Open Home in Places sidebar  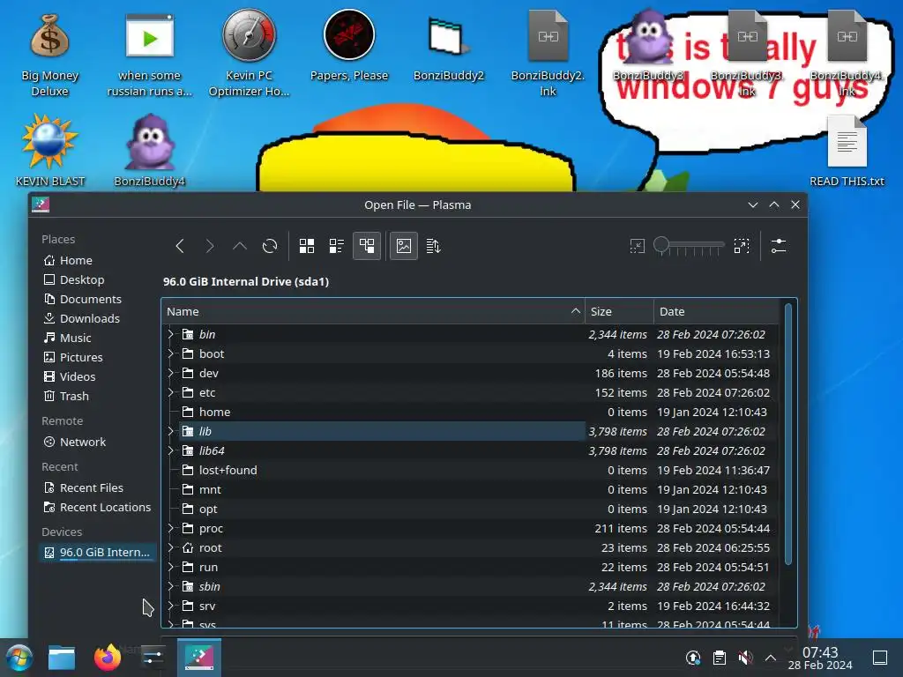(97, 260)
